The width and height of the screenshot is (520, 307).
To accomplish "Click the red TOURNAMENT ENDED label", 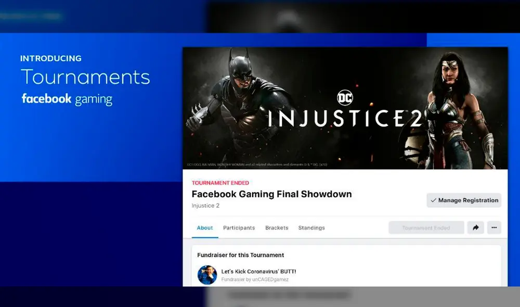I will coord(220,183).
